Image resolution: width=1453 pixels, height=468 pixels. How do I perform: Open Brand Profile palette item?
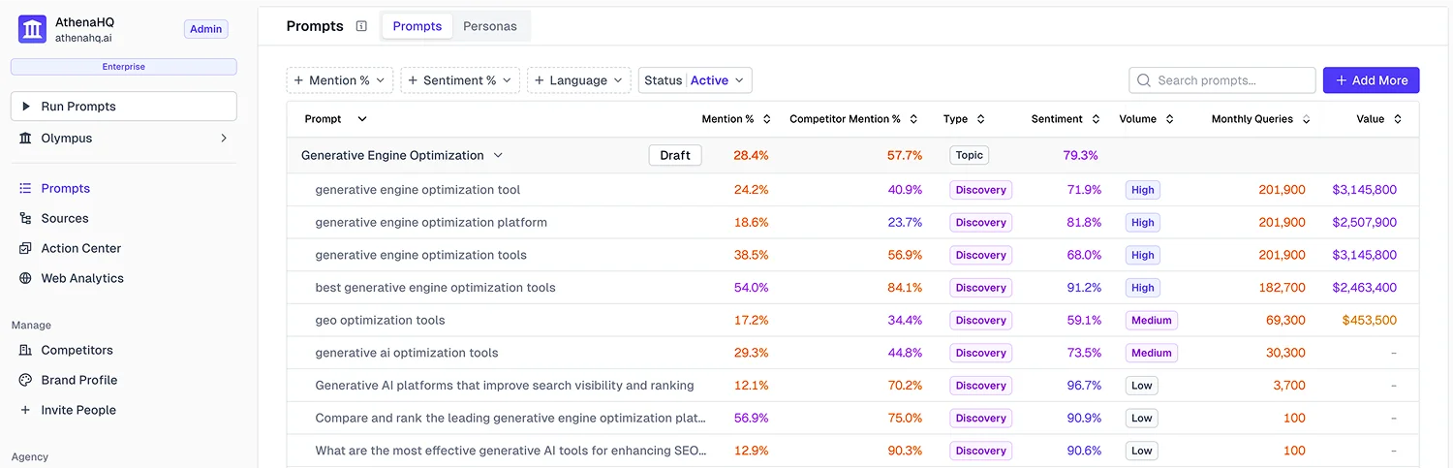78,380
